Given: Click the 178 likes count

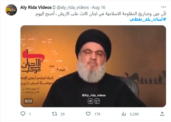Looking at the screenshot, I should [x=97, y=114].
